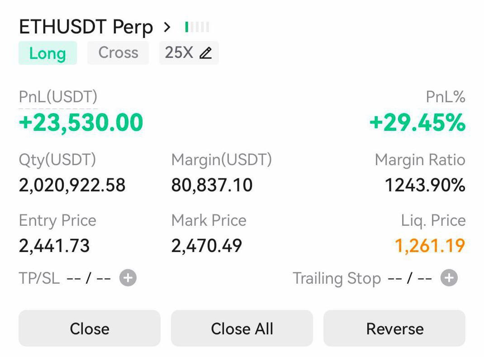Tap the orange liquidation price 1,261.19
Viewport: 484px width, 357px height.
pyautogui.click(x=430, y=246)
